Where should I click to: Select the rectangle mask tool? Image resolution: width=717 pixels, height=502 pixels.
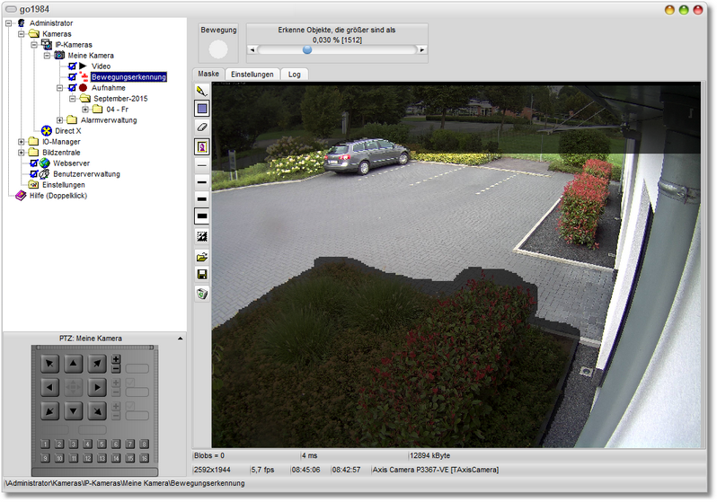[x=202, y=109]
